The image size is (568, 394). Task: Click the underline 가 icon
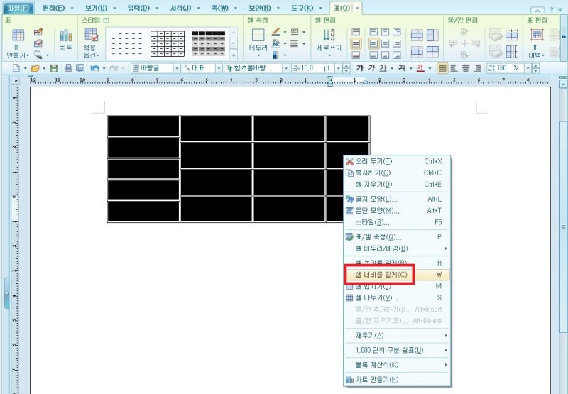coord(383,68)
